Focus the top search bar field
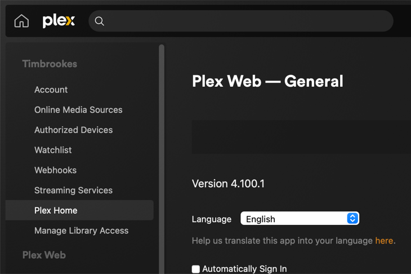 pyautogui.click(x=241, y=21)
